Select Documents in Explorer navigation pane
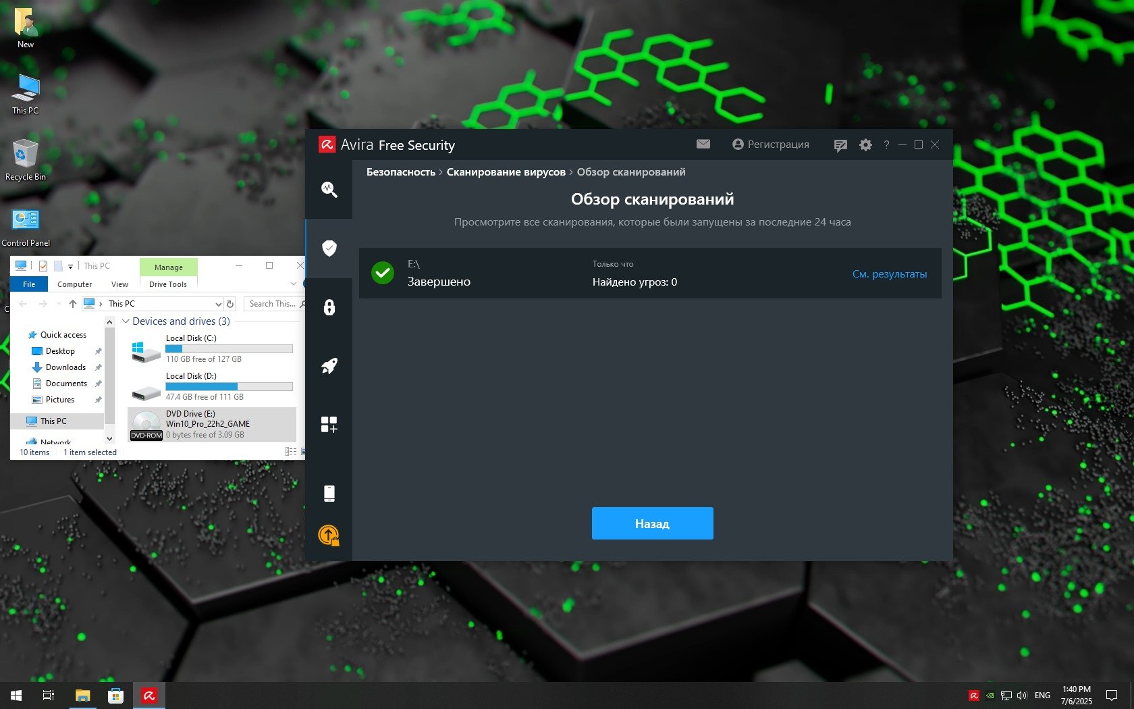 (59, 384)
